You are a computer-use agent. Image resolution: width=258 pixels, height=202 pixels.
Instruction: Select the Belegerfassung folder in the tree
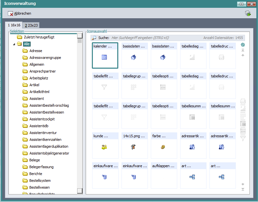[41, 167]
